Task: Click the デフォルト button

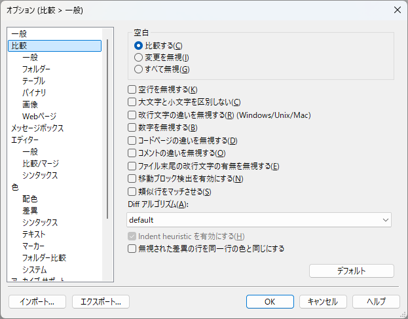Action: click(x=351, y=271)
